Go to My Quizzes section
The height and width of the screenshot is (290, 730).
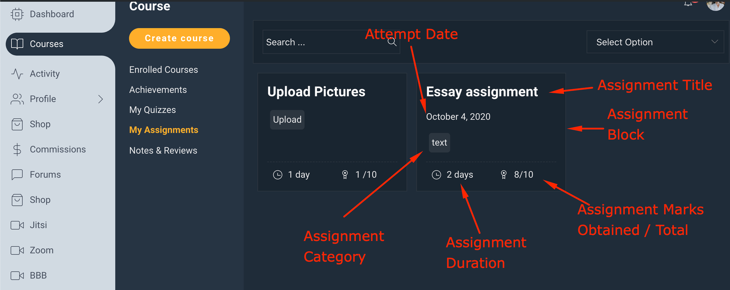[152, 110]
